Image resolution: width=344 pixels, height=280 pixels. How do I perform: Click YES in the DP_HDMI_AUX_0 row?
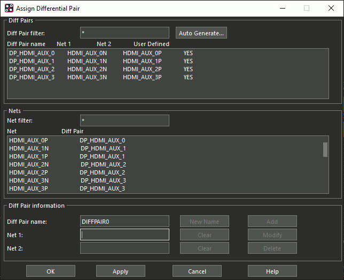[x=188, y=53]
